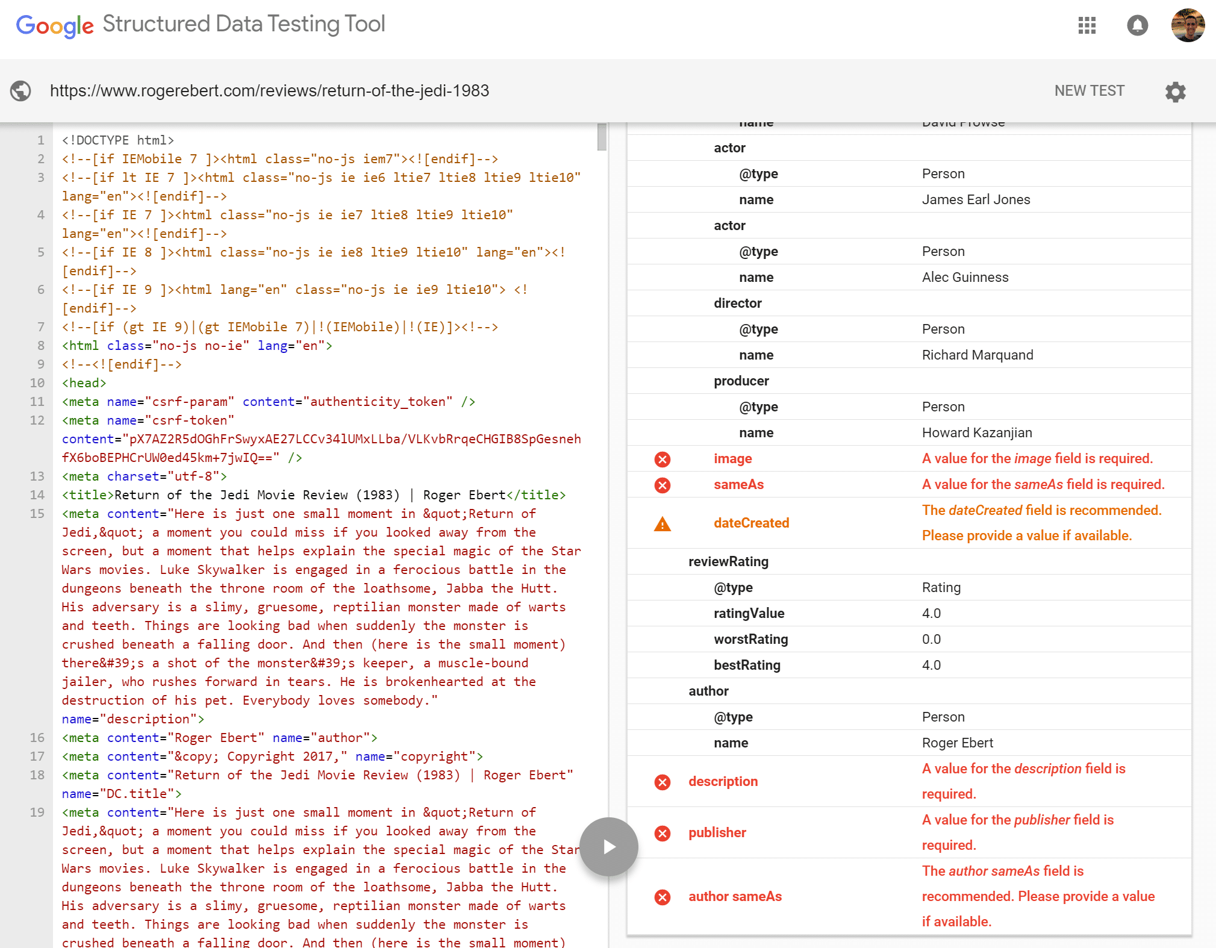Click the code pane scrollbar thumb
The width and height of the screenshot is (1216, 948).
tap(602, 137)
